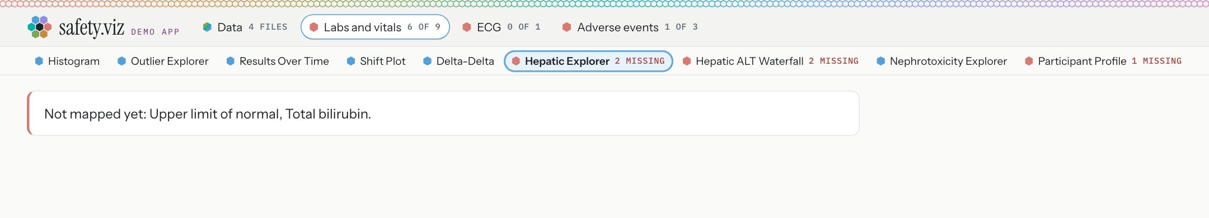Click the 'Not mapped yet' warning message
The image size is (1209, 218).
443,113
